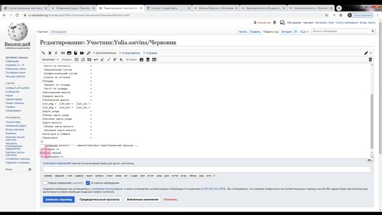Switch to the 'Править' tab
The image size is (382, 215).
255,32
